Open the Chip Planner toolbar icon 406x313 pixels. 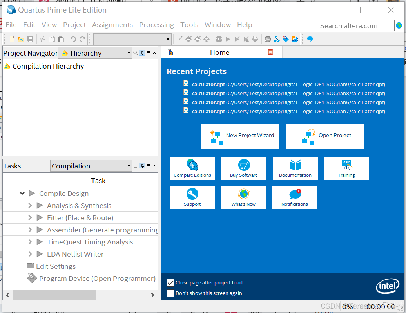click(207, 39)
